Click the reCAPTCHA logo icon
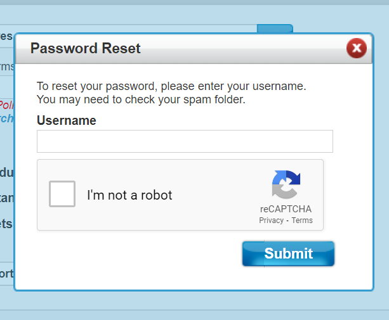This screenshot has width=389, height=320. click(286, 185)
